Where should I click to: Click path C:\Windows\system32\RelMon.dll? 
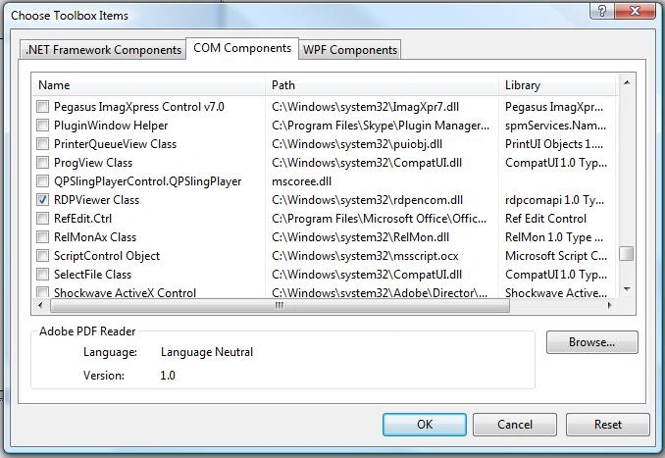[361, 237]
